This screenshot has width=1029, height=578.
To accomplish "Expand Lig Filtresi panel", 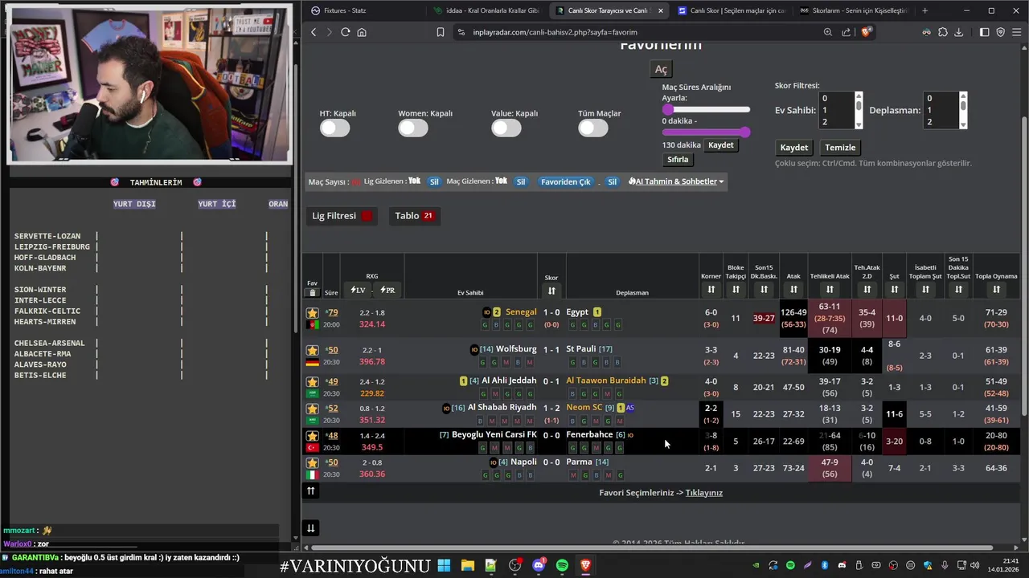I will pyautogui.click(x=343, y=215).
